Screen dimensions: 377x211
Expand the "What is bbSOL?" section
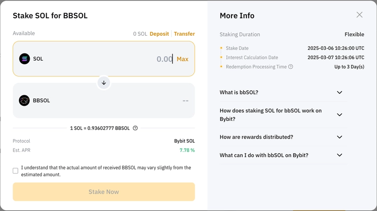(x=339, y=93)
